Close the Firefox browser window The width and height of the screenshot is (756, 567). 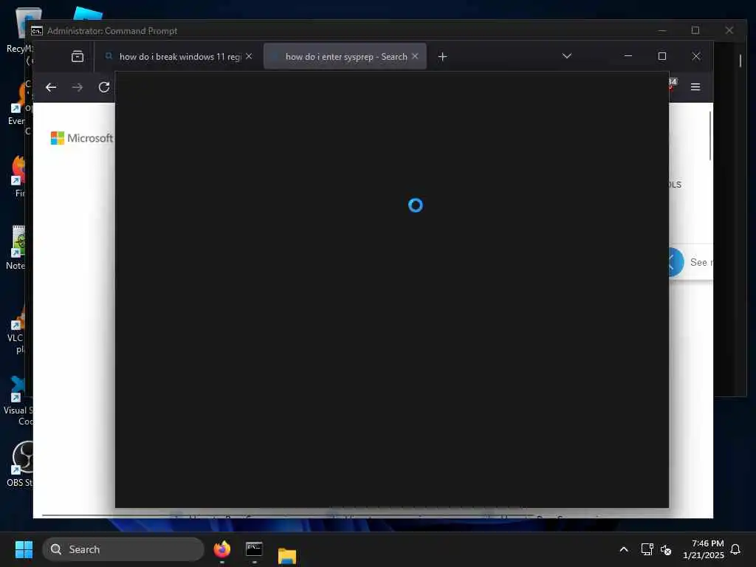pos(695,56)
